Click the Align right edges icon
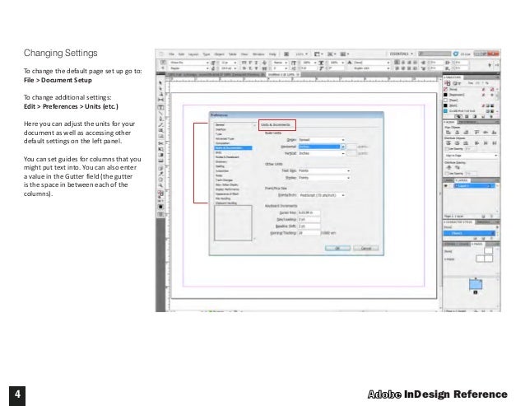This screenshot has width=525, height=406. pos(466,133)
